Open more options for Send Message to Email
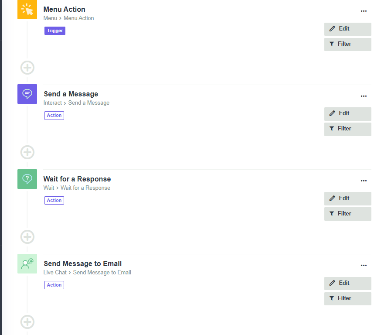 pos(364,265)
